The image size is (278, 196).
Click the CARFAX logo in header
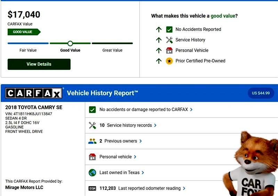[x=34, y=93]
